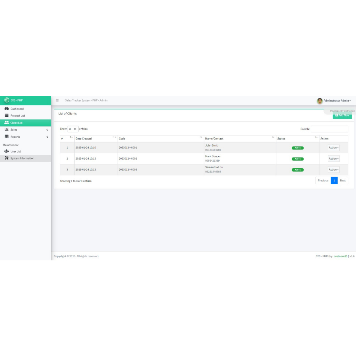Click the System Information tools icon

[x=7, y=158]
